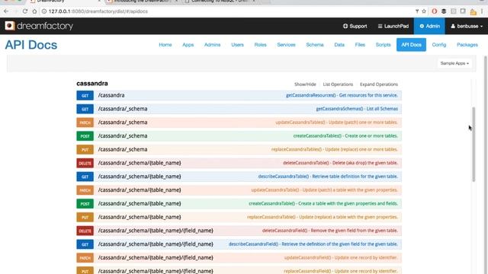
Task: Open the browser three-dot menu
Action: [482, 11]
